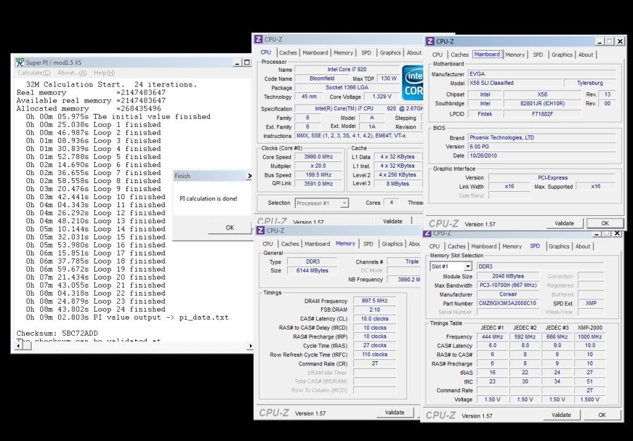Click the cycle time tRAS value '27 clocks'

374,345
